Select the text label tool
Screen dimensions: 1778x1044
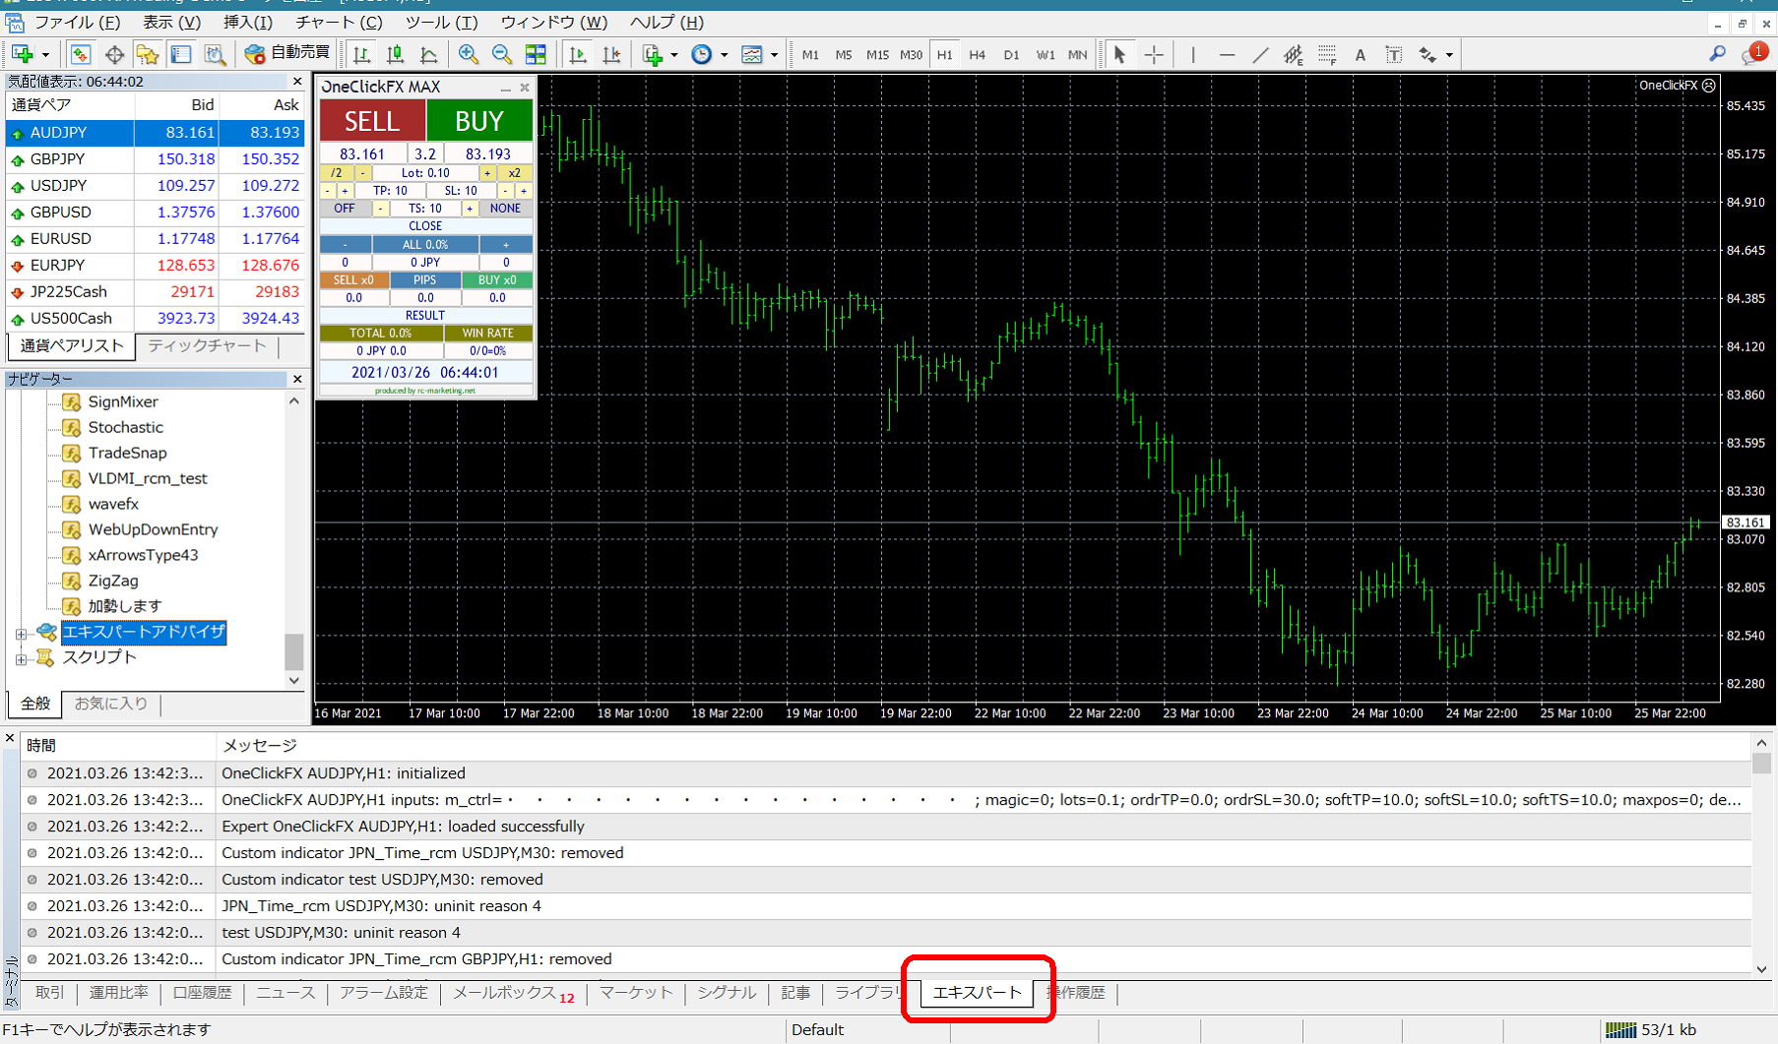[1360, 55]
